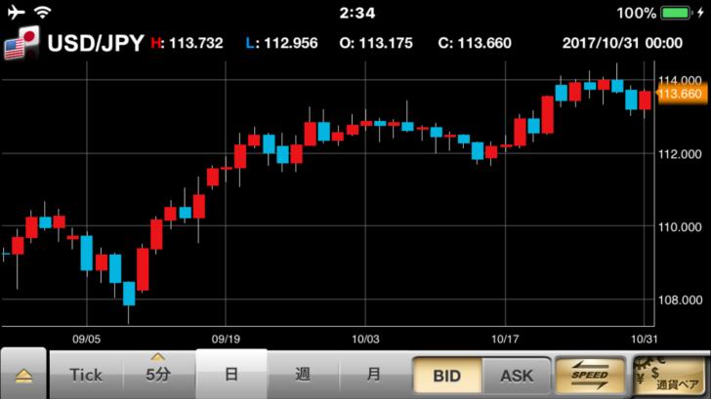Image resolution: width=711 pixels, height=399 pixels.
Task: Tap the Wi-Fi icon in status bar
Action: (43, 14)
